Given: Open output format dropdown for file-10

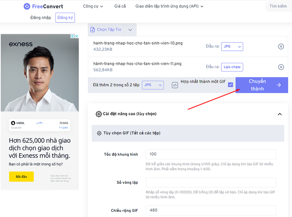Looking at the screenshot, I should pos(232,46).
